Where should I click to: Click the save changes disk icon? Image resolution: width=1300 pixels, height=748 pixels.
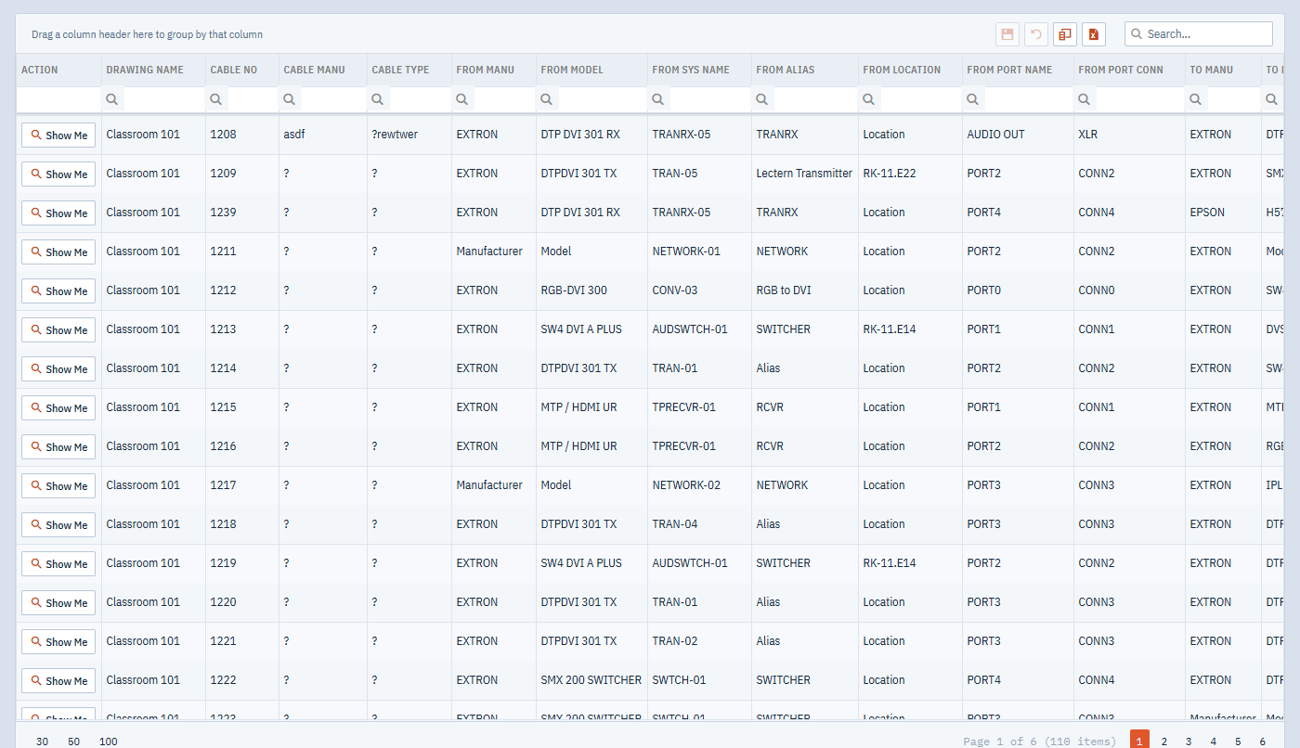click(1007, 34)
